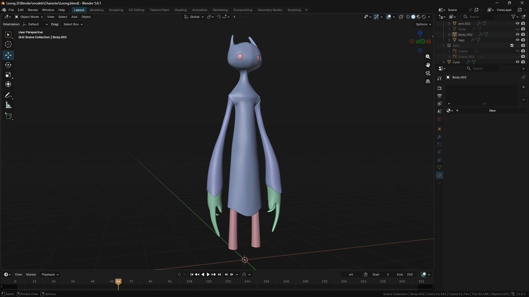This screenshot has height=297, width=529.
Task: Hide legs object using eye icon
Action: (518, 40)
